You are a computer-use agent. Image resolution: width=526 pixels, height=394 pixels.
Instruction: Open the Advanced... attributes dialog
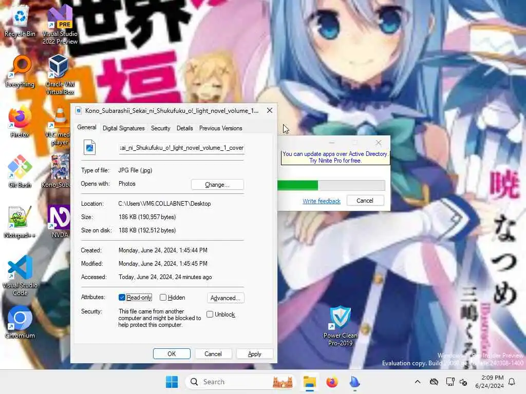coord(226,298)
